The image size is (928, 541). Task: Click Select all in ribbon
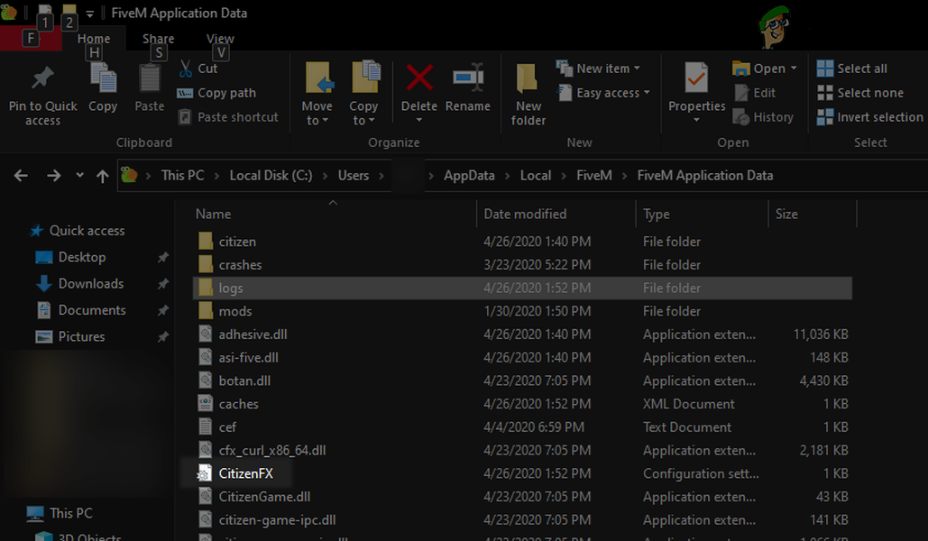[851, 69]
